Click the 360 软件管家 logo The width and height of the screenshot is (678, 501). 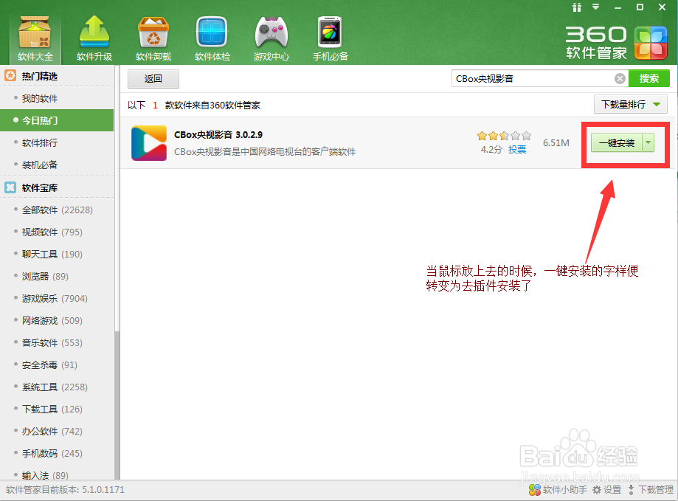616,44
